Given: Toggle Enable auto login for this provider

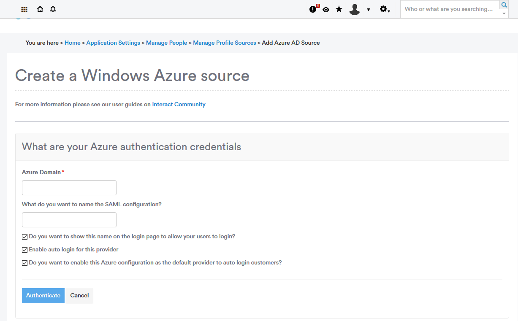Looking at the screenshot, I should pos(24,250).
